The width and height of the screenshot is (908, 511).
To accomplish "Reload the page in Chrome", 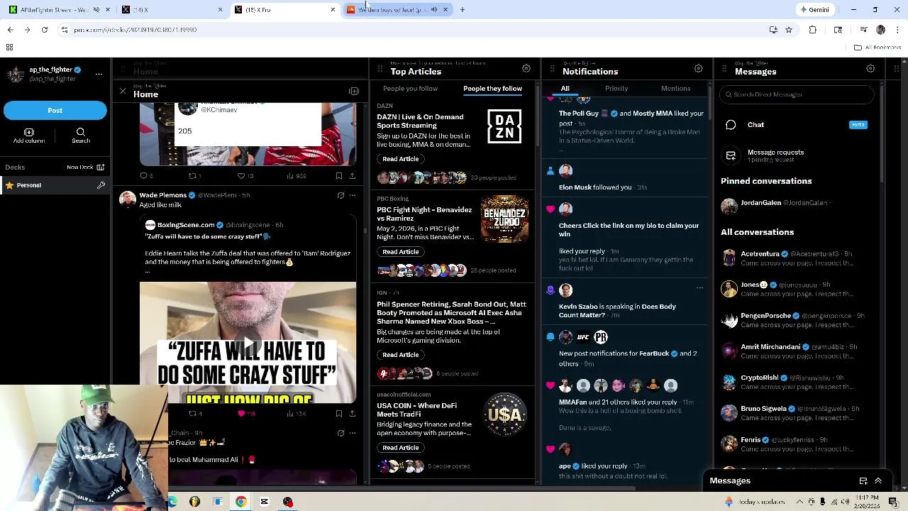I will (44, 30).
